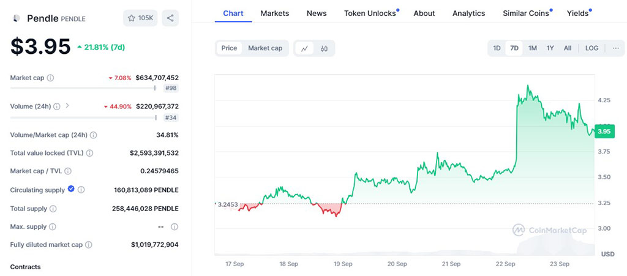This screenshot has width=627, height=276.
Task: Select the Market cap chart toggle
Action: [x=265, y=48]
